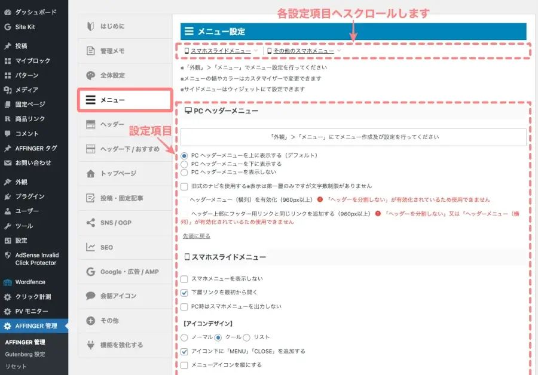This screenshot has height=375, width=538.
Task: Expand the その他のスマホメニュー dropdown arrow
Action: 339,51
